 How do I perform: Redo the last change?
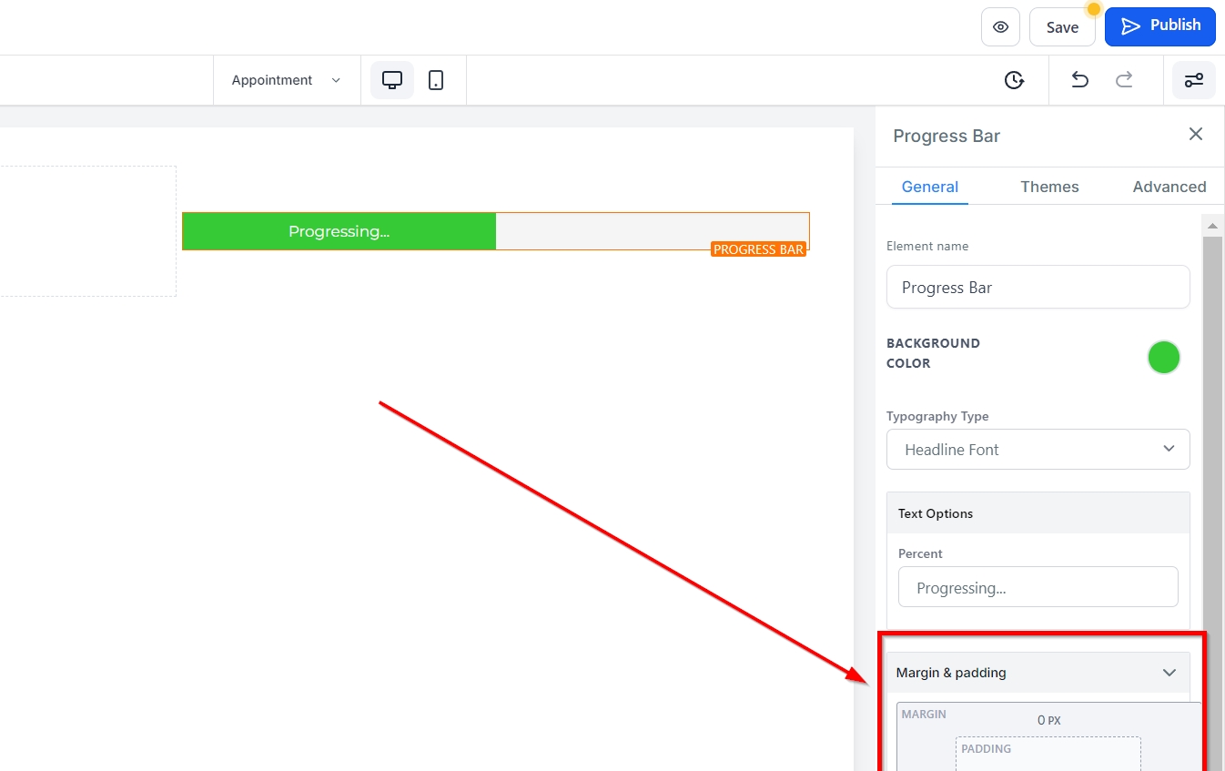(x=1124, y=80)
